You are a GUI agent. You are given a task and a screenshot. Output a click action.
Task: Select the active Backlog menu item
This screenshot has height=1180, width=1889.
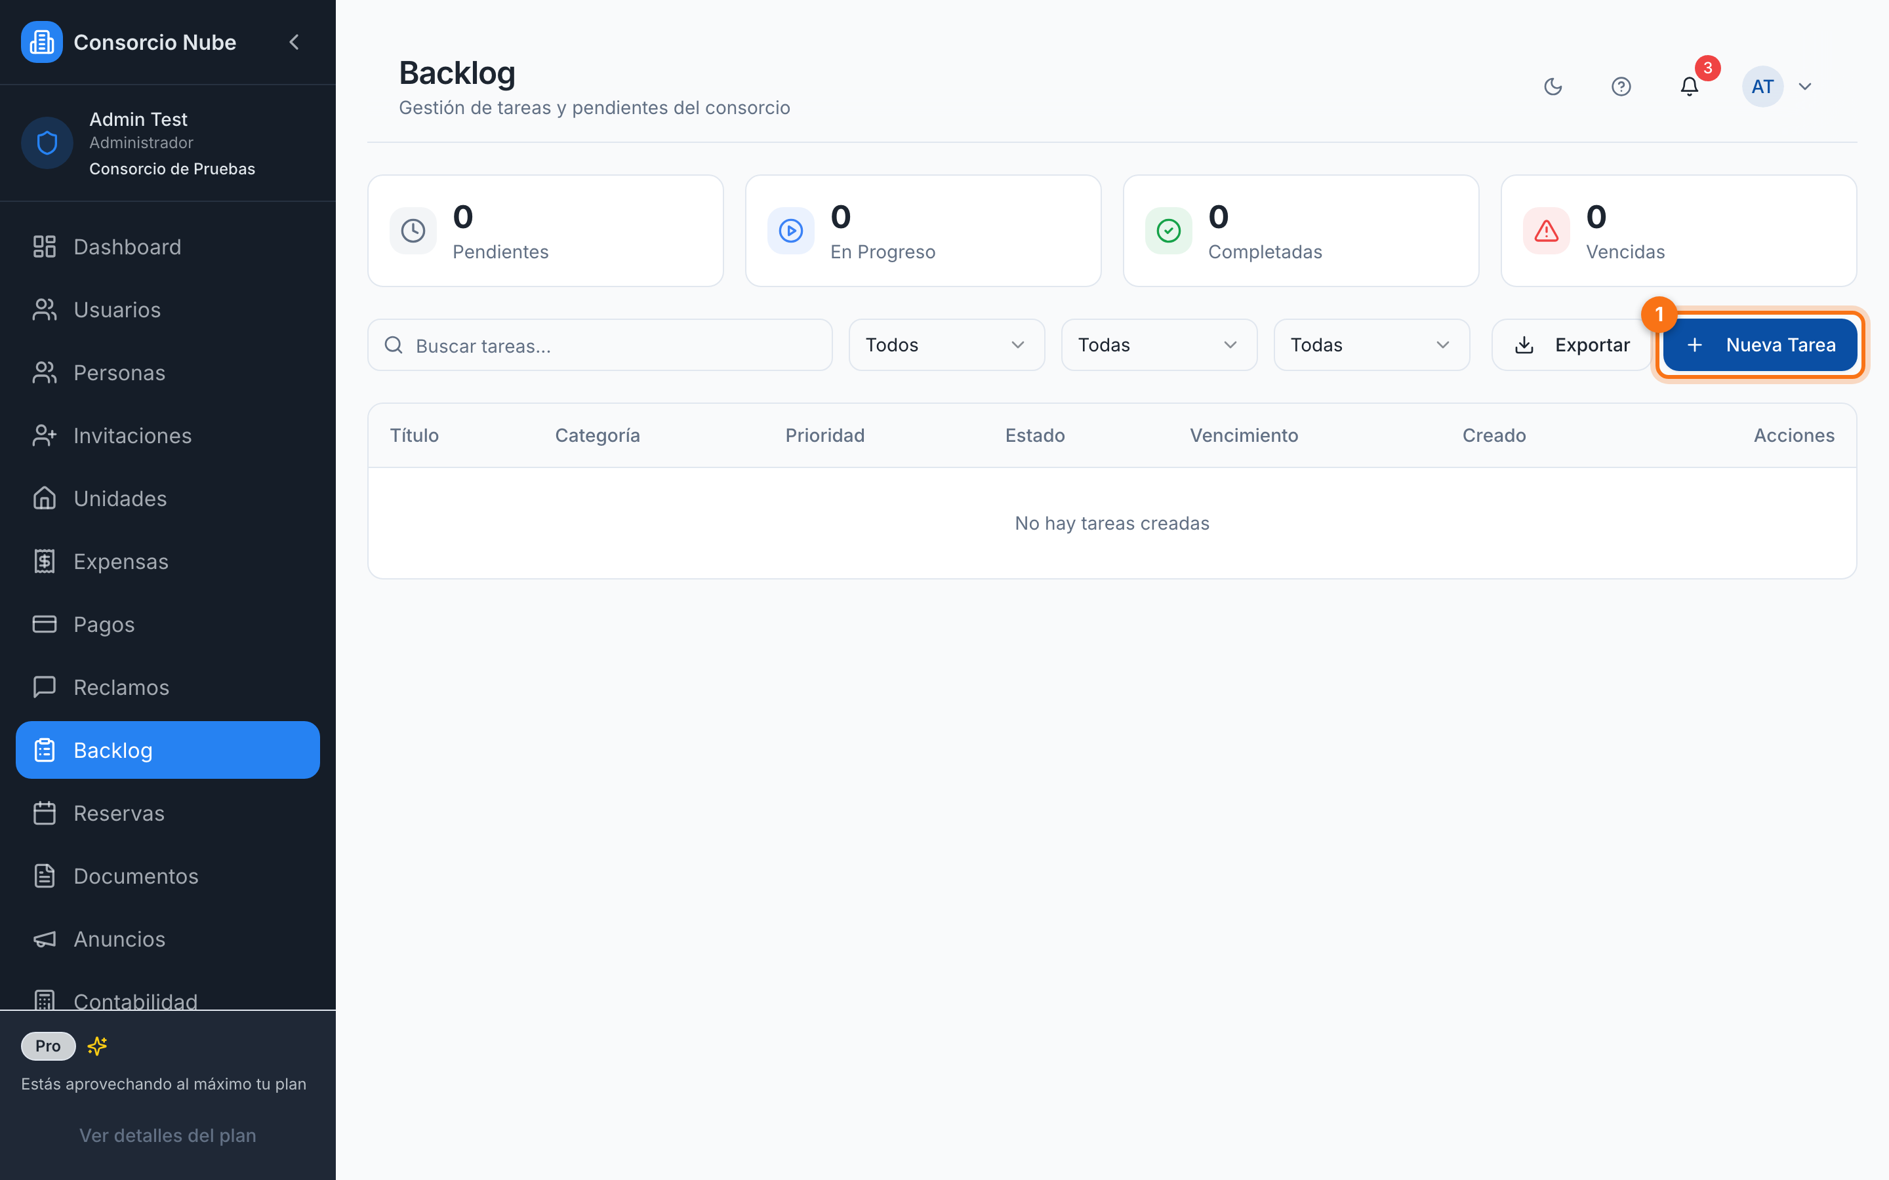[x=168, y=750]
